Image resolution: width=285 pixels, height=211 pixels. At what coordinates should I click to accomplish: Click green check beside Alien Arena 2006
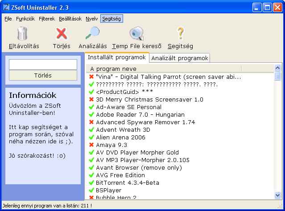point(91,137)
